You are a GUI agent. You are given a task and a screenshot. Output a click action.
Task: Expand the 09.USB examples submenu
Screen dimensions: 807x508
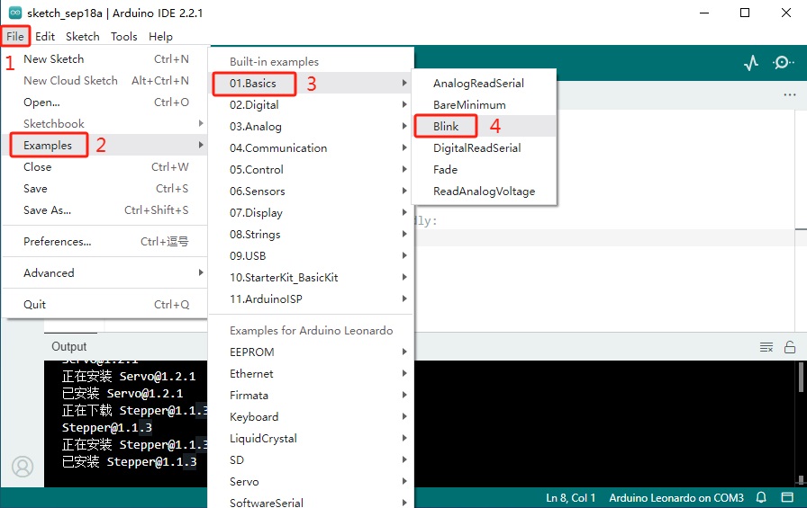311,255
